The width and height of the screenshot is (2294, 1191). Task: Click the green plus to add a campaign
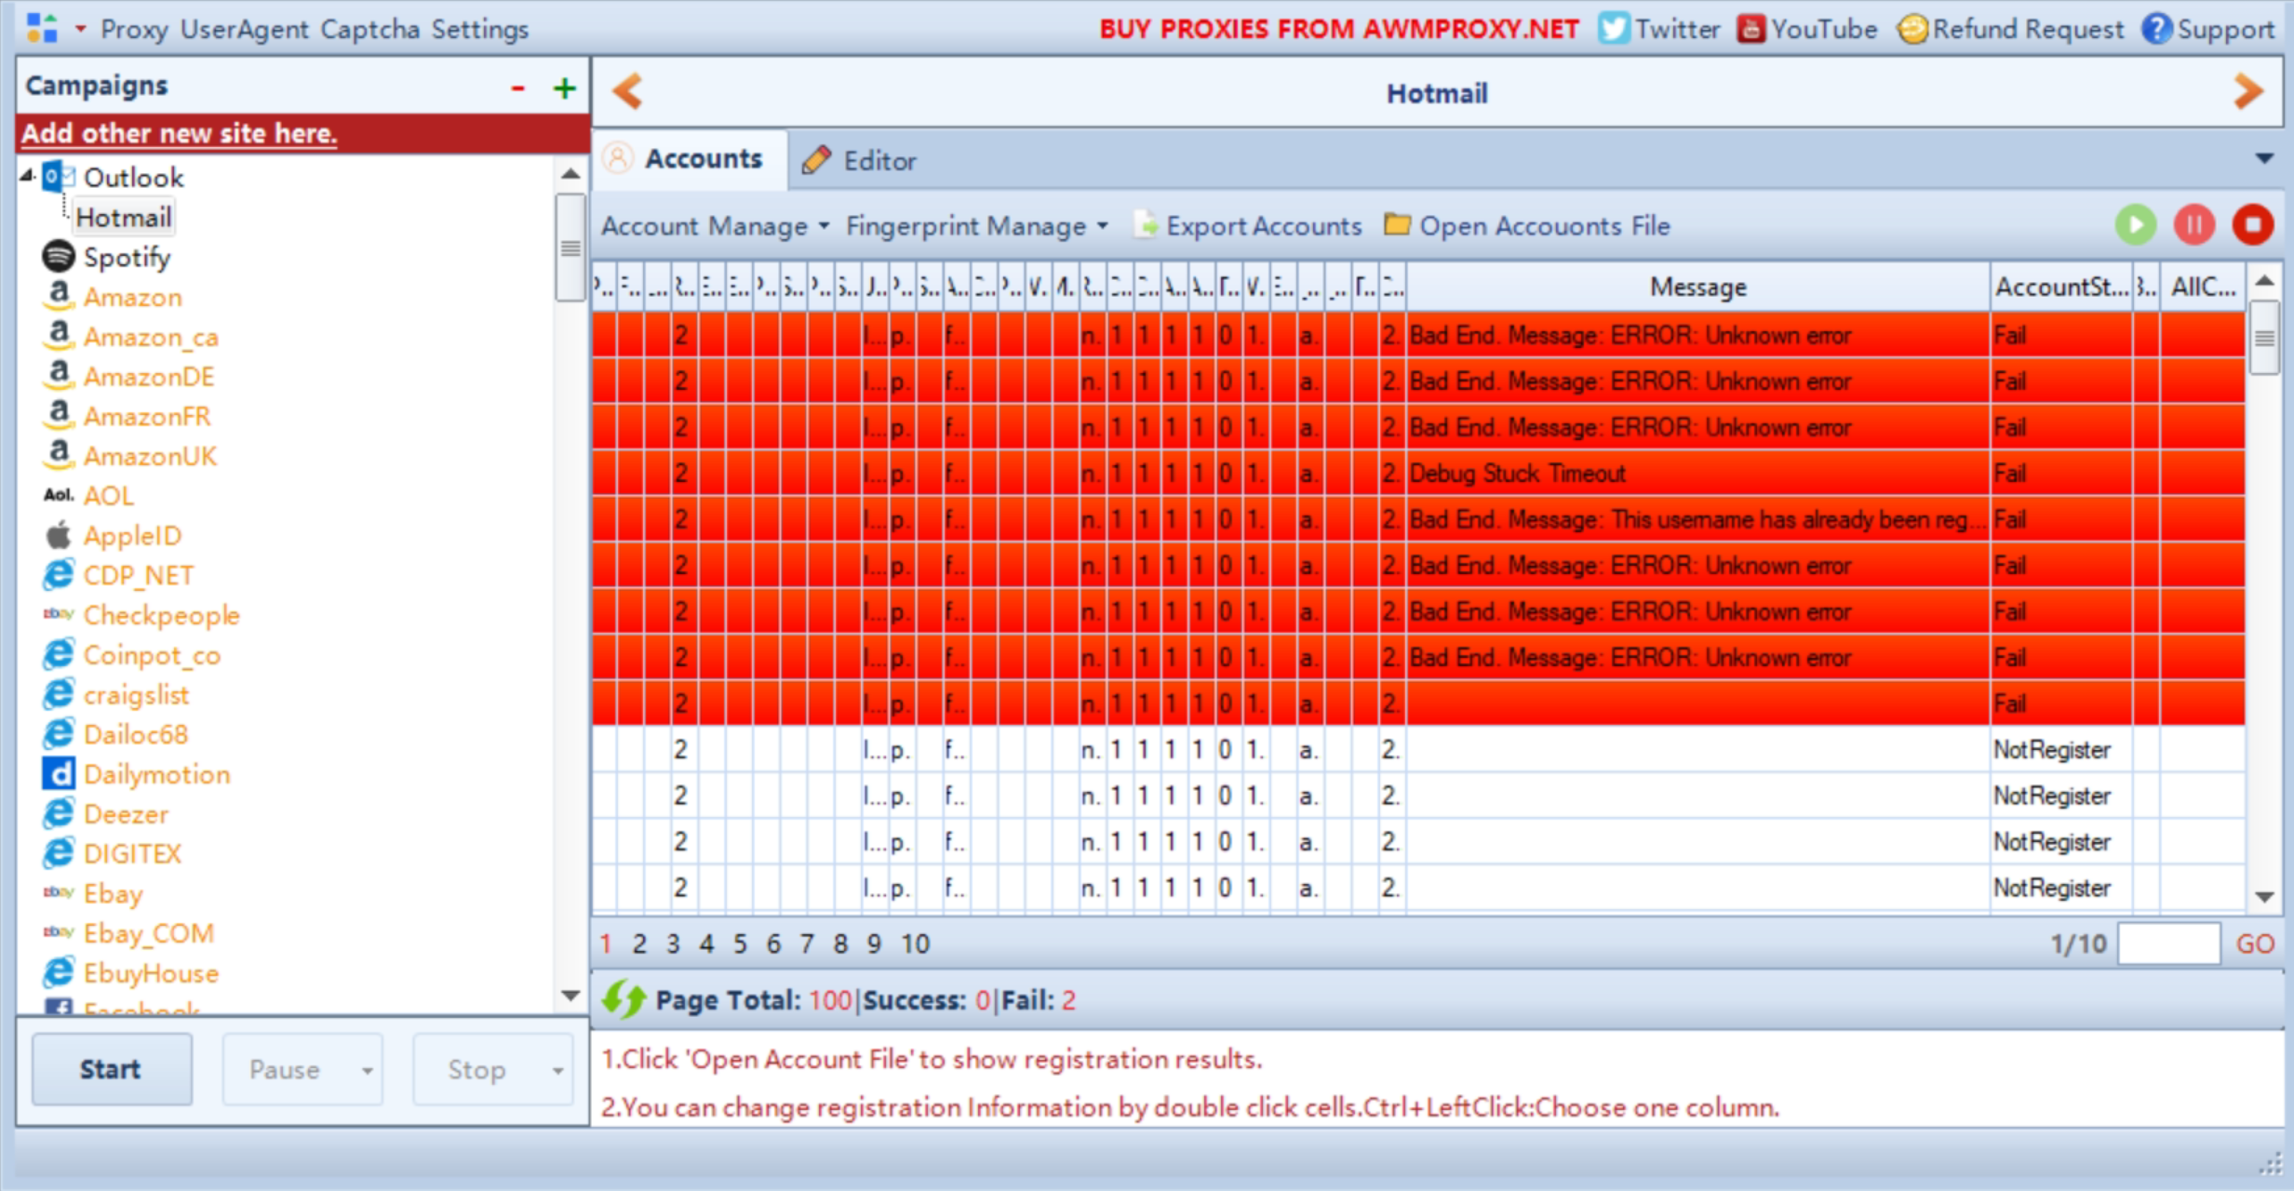click(565, 88)
